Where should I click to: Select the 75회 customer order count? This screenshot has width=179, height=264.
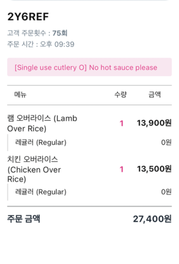[x=60, y=33]
